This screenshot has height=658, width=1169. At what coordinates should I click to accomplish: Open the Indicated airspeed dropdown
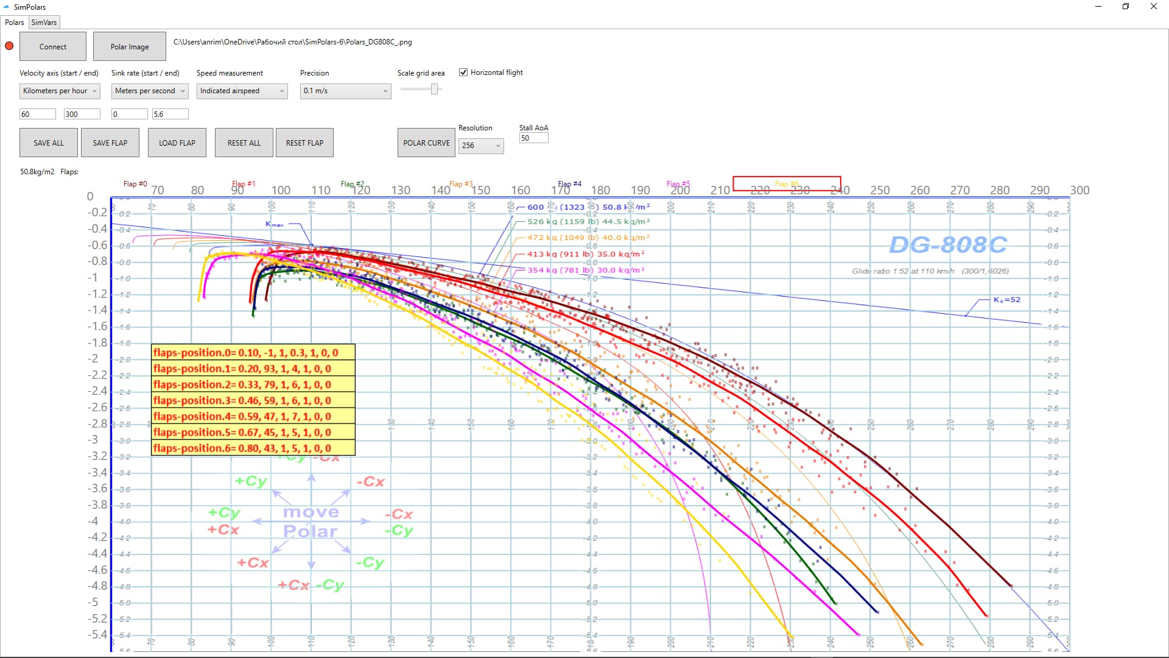tap(242, 91)
